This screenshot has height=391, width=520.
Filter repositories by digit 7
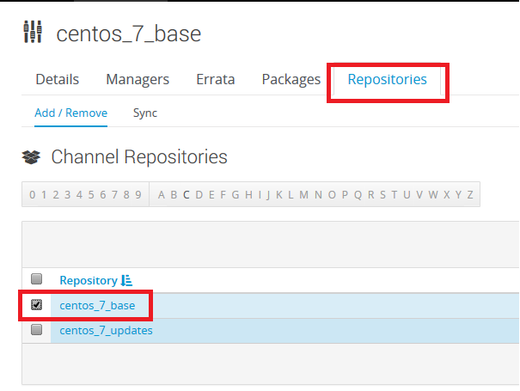tap(115, 195)
